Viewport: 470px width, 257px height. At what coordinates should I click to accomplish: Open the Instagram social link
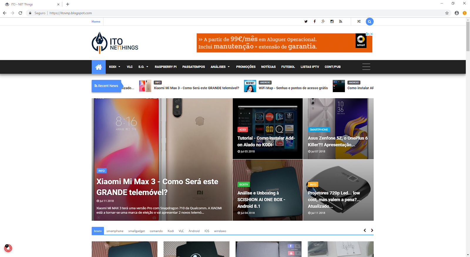click(x=332, y=21)
